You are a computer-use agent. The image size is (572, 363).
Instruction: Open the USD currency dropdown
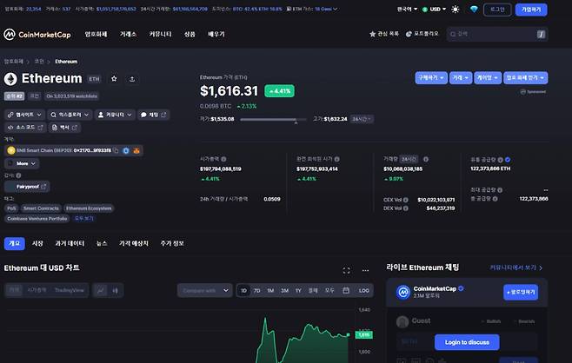434,9
